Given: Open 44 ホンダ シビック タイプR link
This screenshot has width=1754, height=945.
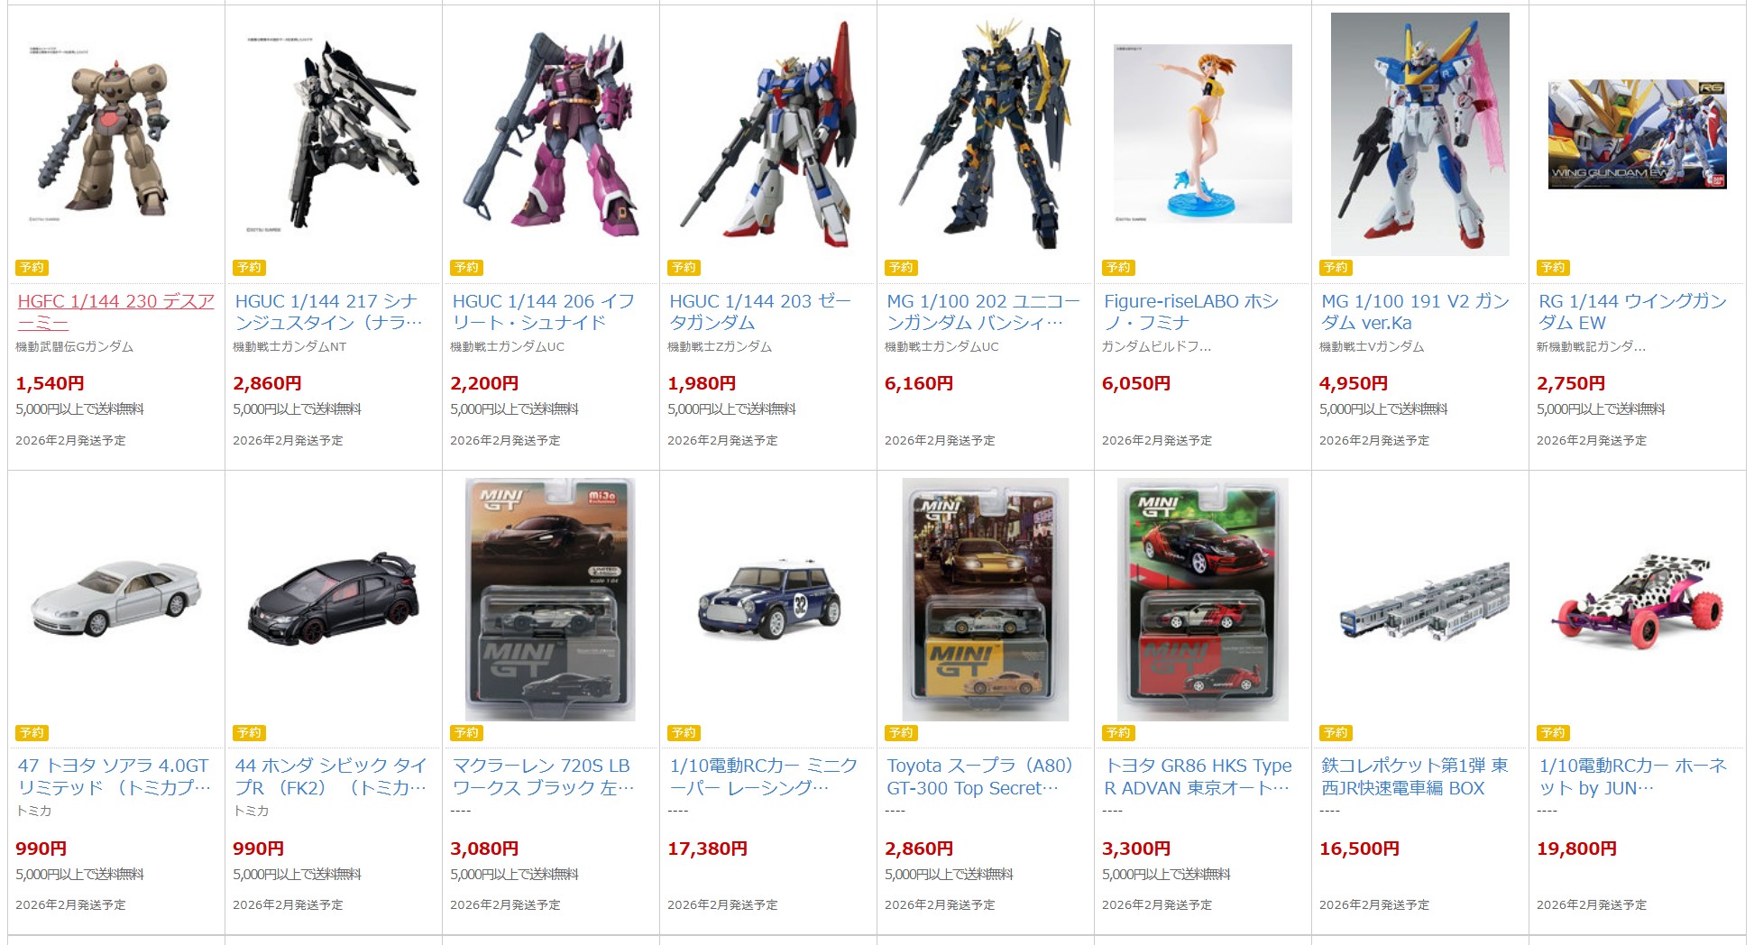Looking at the screenshot, I should tap(330, 776).
